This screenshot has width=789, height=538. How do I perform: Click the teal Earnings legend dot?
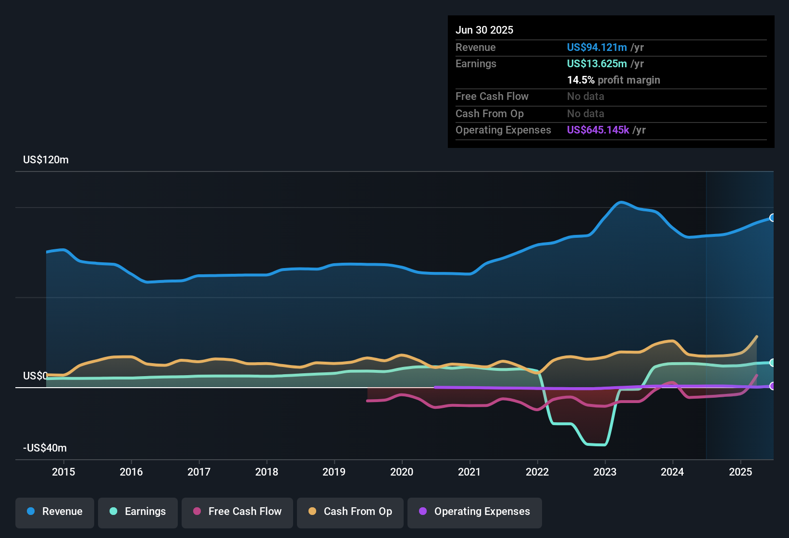click(x=113, y=512)
